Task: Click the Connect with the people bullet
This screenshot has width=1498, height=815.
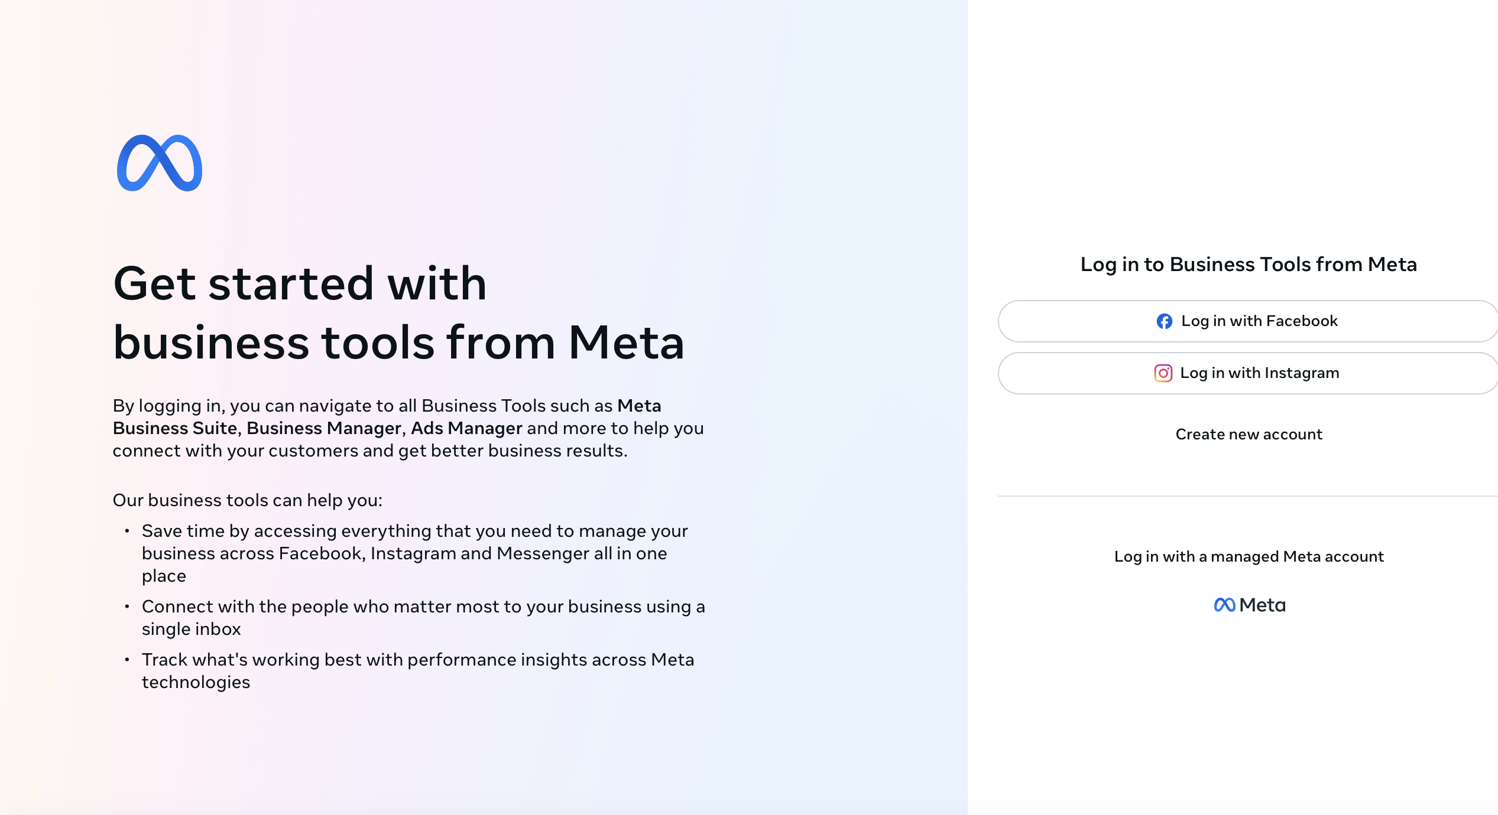Action: [x=423, y=617]
